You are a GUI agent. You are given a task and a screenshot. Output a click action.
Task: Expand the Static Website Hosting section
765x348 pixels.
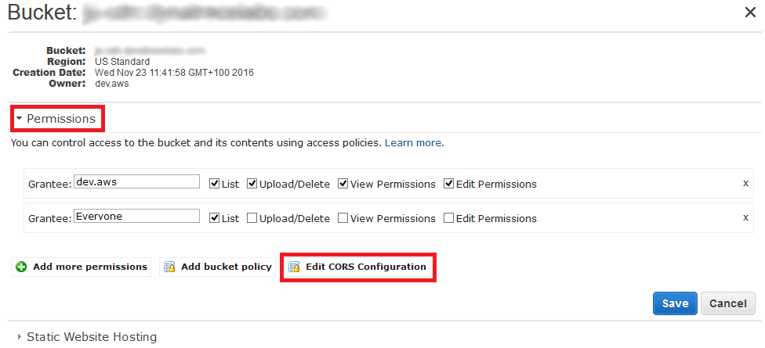[86, 337]
